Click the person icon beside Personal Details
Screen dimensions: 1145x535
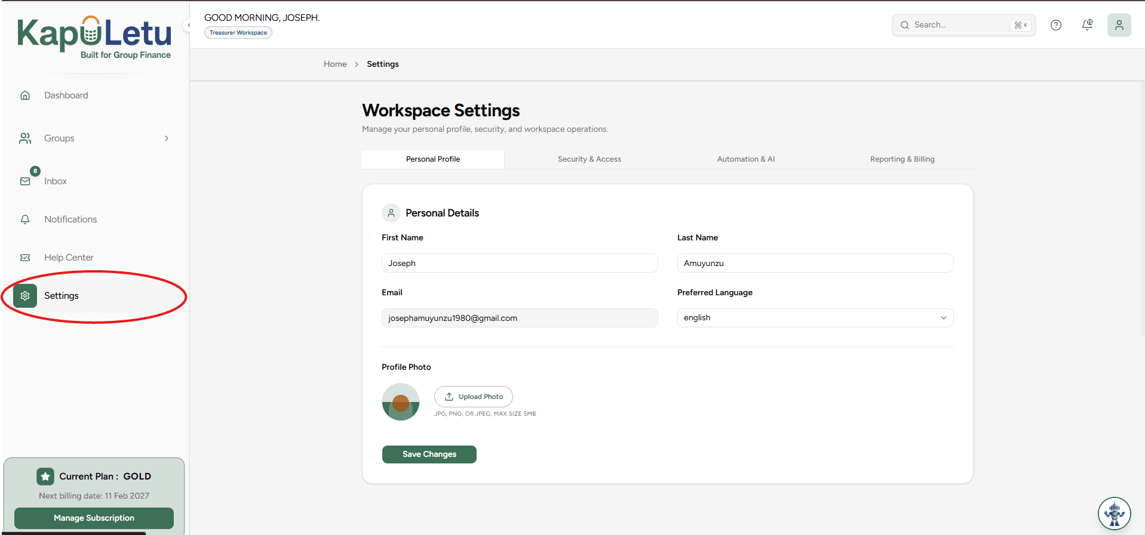coord(391,213)
